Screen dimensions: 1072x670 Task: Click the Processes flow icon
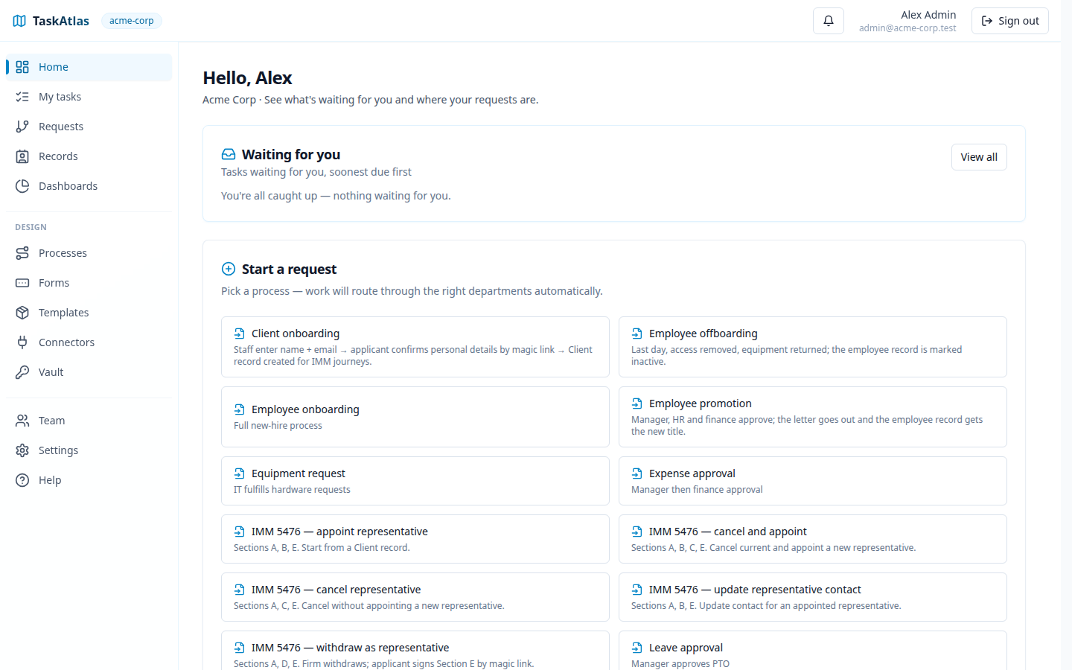22,253
